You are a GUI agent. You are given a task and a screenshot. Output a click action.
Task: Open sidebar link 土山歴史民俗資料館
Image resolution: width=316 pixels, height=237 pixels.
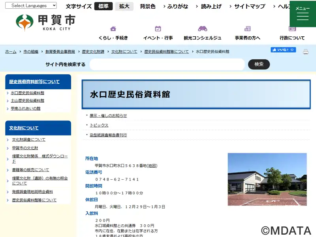[x=27, y=101]
